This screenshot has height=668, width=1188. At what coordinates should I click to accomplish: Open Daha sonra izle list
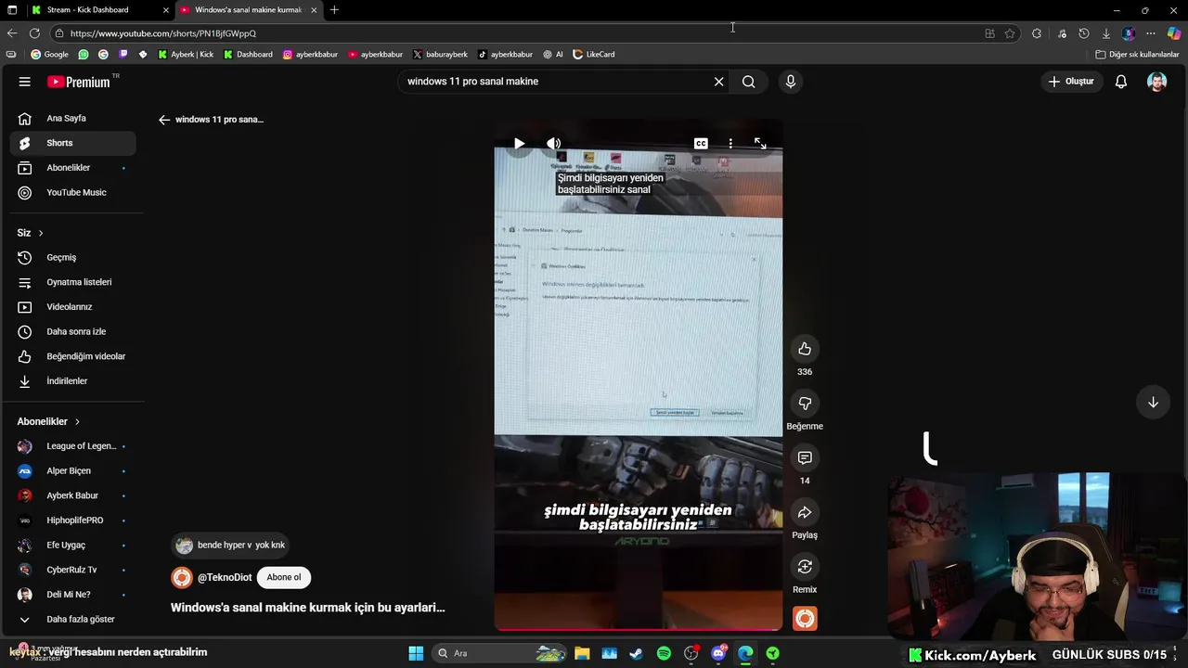point(72,331)
